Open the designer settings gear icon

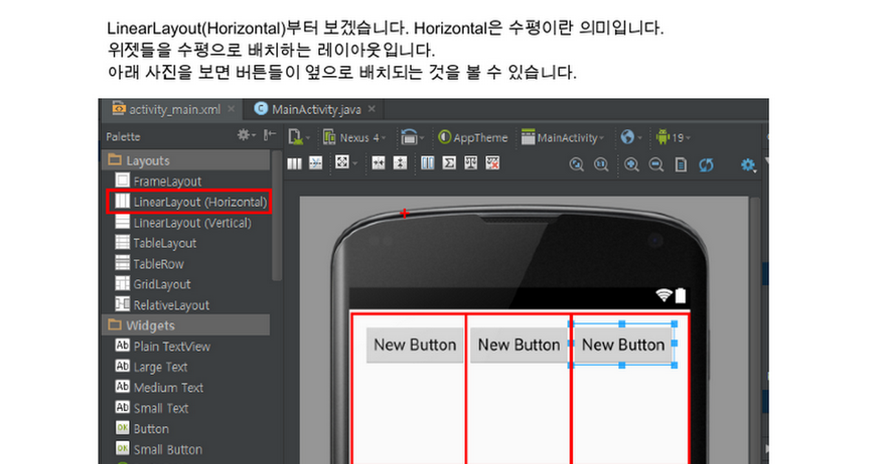tap(748, 165)
